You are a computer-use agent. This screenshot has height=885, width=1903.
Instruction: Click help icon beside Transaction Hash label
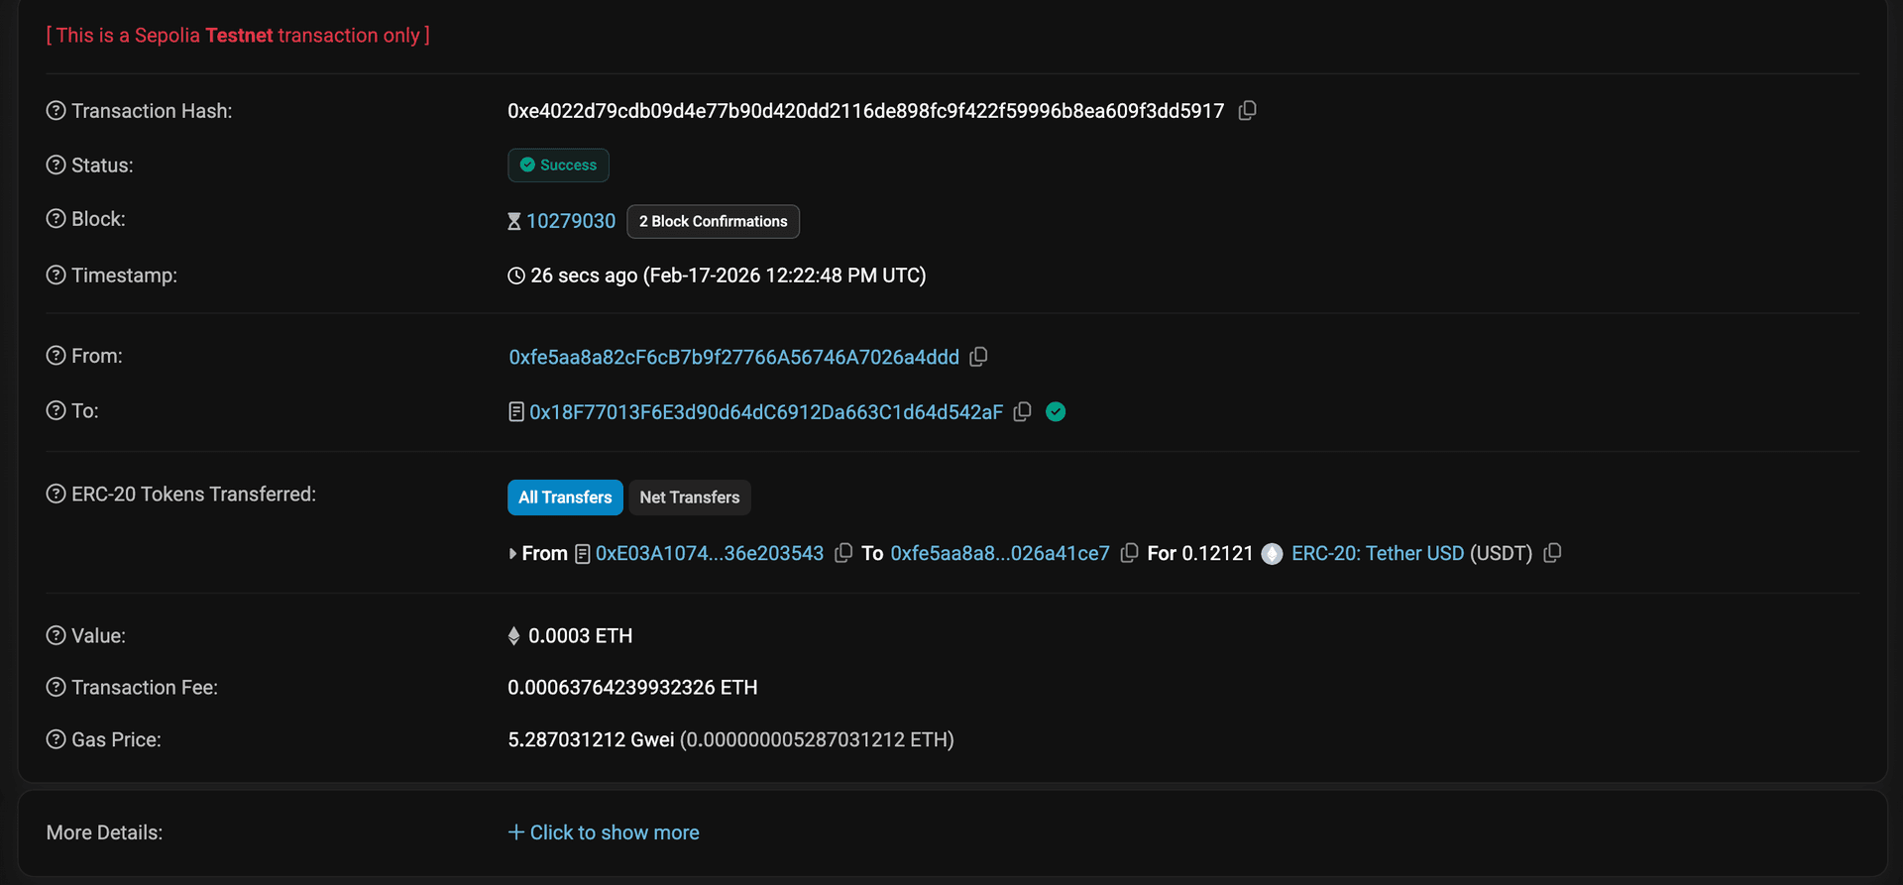(56, 111)
